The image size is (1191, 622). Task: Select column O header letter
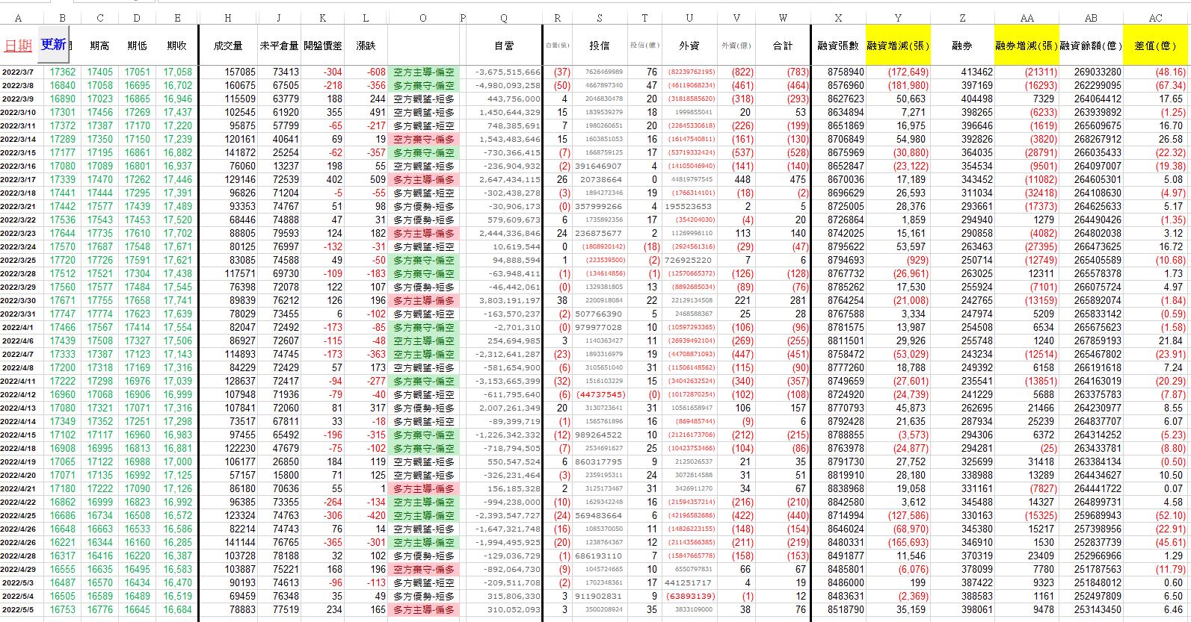pyautogui.click(x=423, y=18)
